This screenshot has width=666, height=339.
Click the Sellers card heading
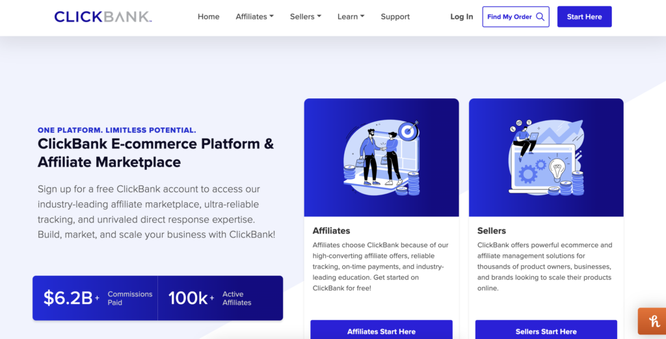pos(492,231)
